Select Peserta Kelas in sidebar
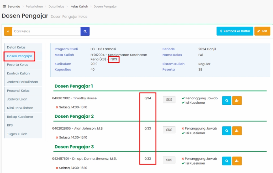Image resolution: width=273 pixels, height=173 pixels. [x=18, y=65]
